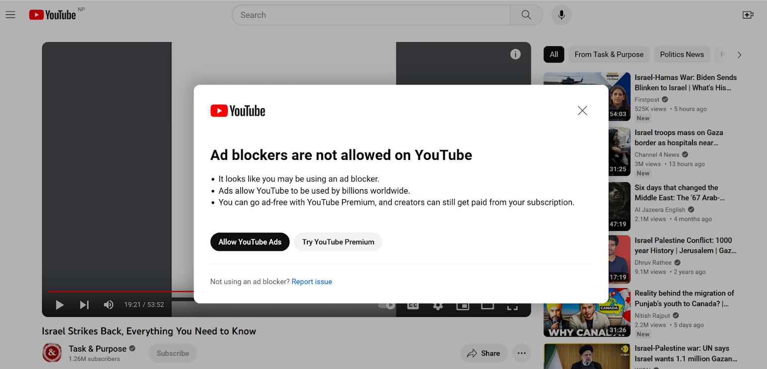This screenshot has width=767, height=369.
Task: Go to YouTube home via header logo
Action: click(x=53, y=15)
